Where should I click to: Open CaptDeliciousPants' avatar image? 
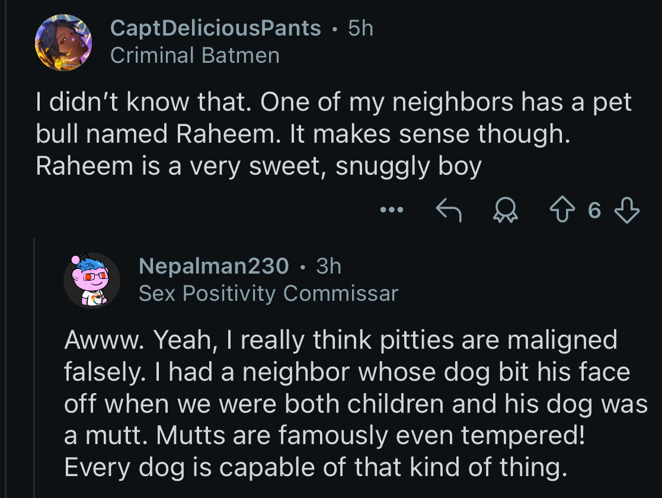(63, 43)
